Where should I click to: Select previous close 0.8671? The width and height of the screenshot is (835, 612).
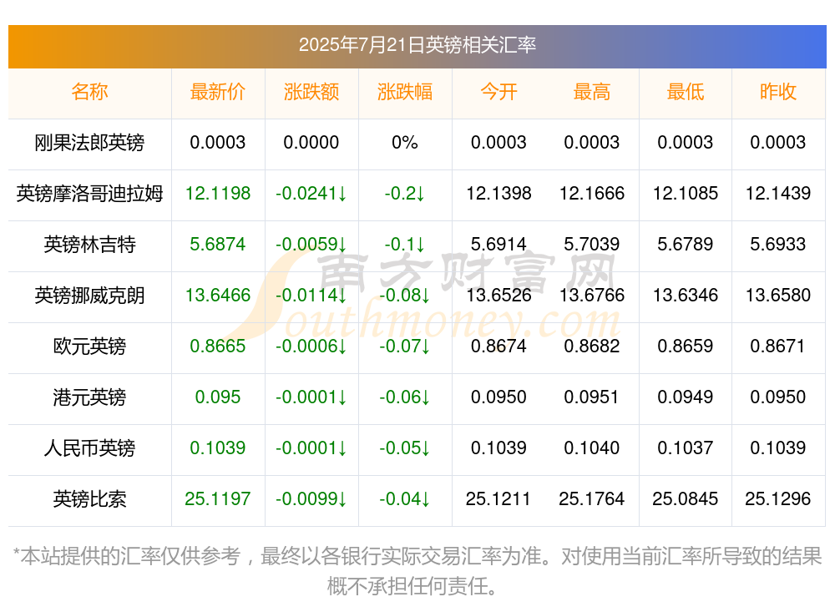[778, 346]
